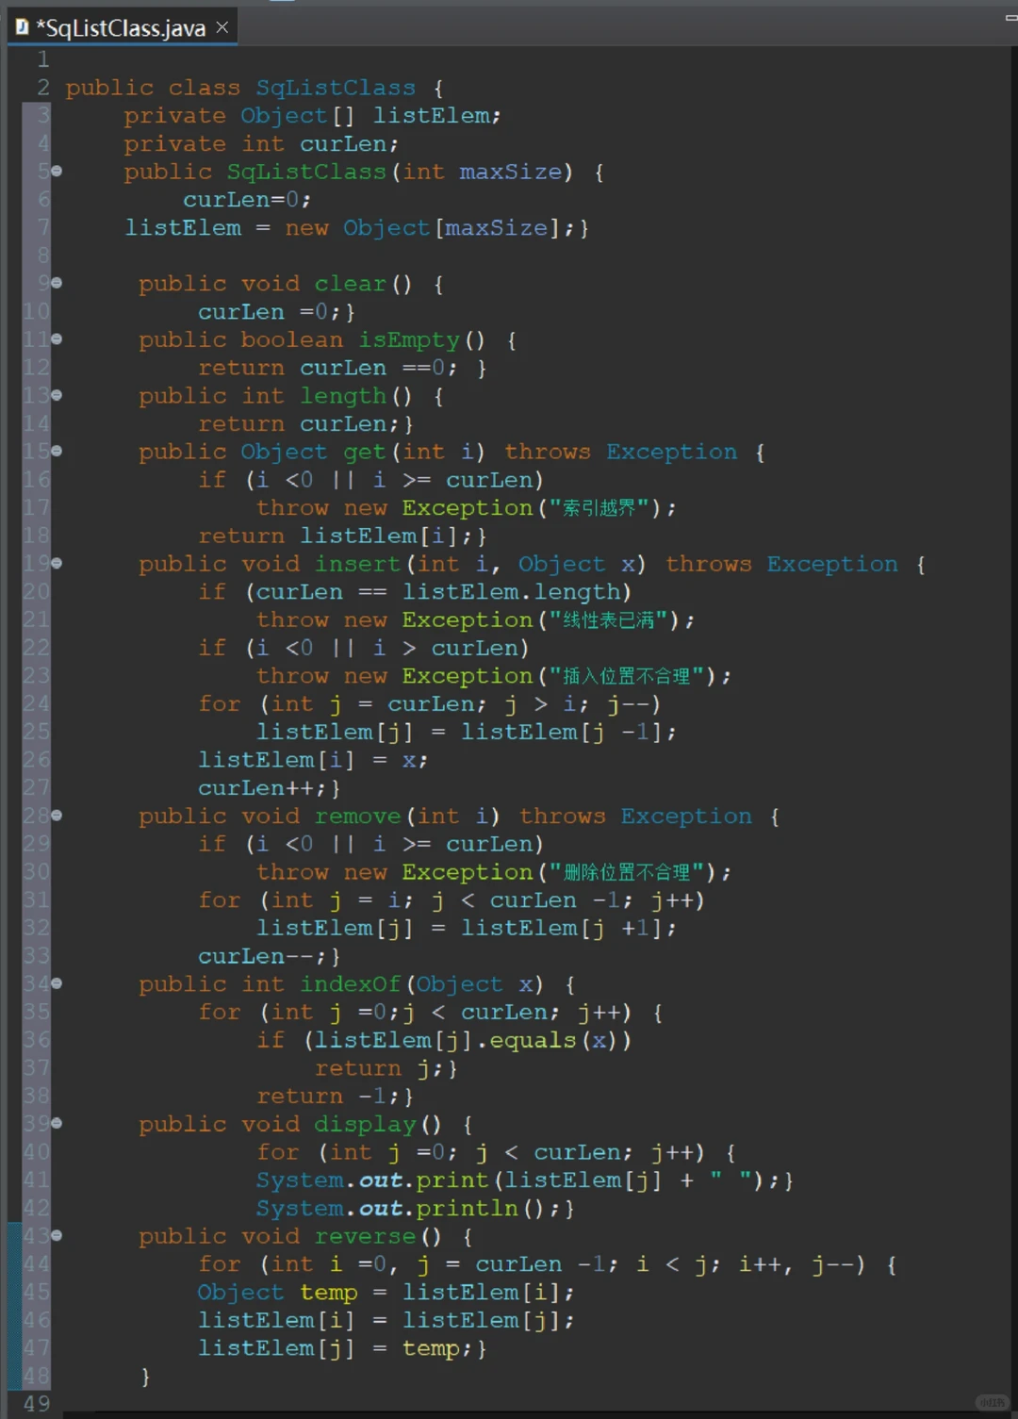This screenshot has width=1018, height=1419.
Task: Collapse the remove method fold marker
Action: 57,815
